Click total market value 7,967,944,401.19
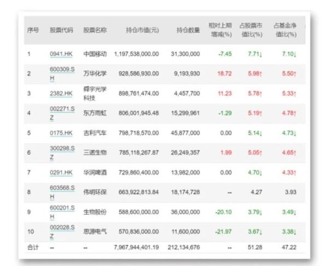The width and height of the screenshot is (328, 266). click(136, 247)
